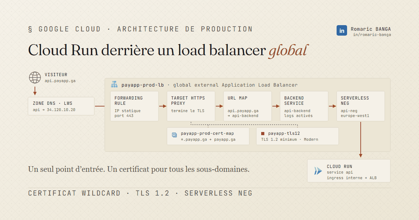
Task: Click the TLS 1.2 minimum · Modern text
Action: tap(289, 139)
